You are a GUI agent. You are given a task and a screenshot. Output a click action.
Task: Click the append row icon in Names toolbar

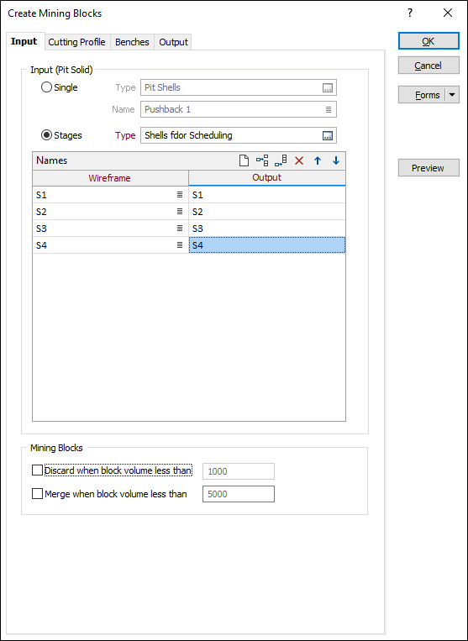[281, 160]
